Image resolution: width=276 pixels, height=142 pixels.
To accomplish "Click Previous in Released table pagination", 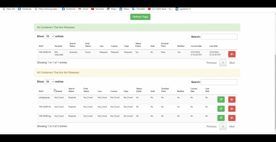I will (211, 63).
